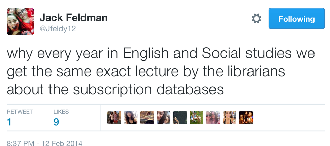Open the liker avatar with a dog on grass
Screen dimensions: 330x146
[196, 118]
